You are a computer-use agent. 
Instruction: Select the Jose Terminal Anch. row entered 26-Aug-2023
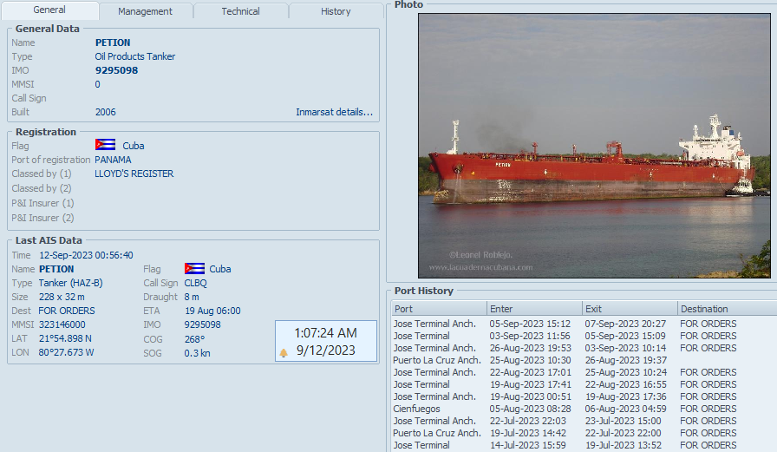(584, 348)
